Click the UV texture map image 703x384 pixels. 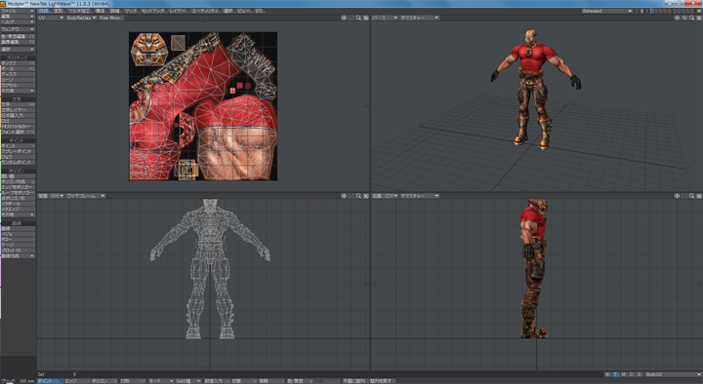click(203, 106)
